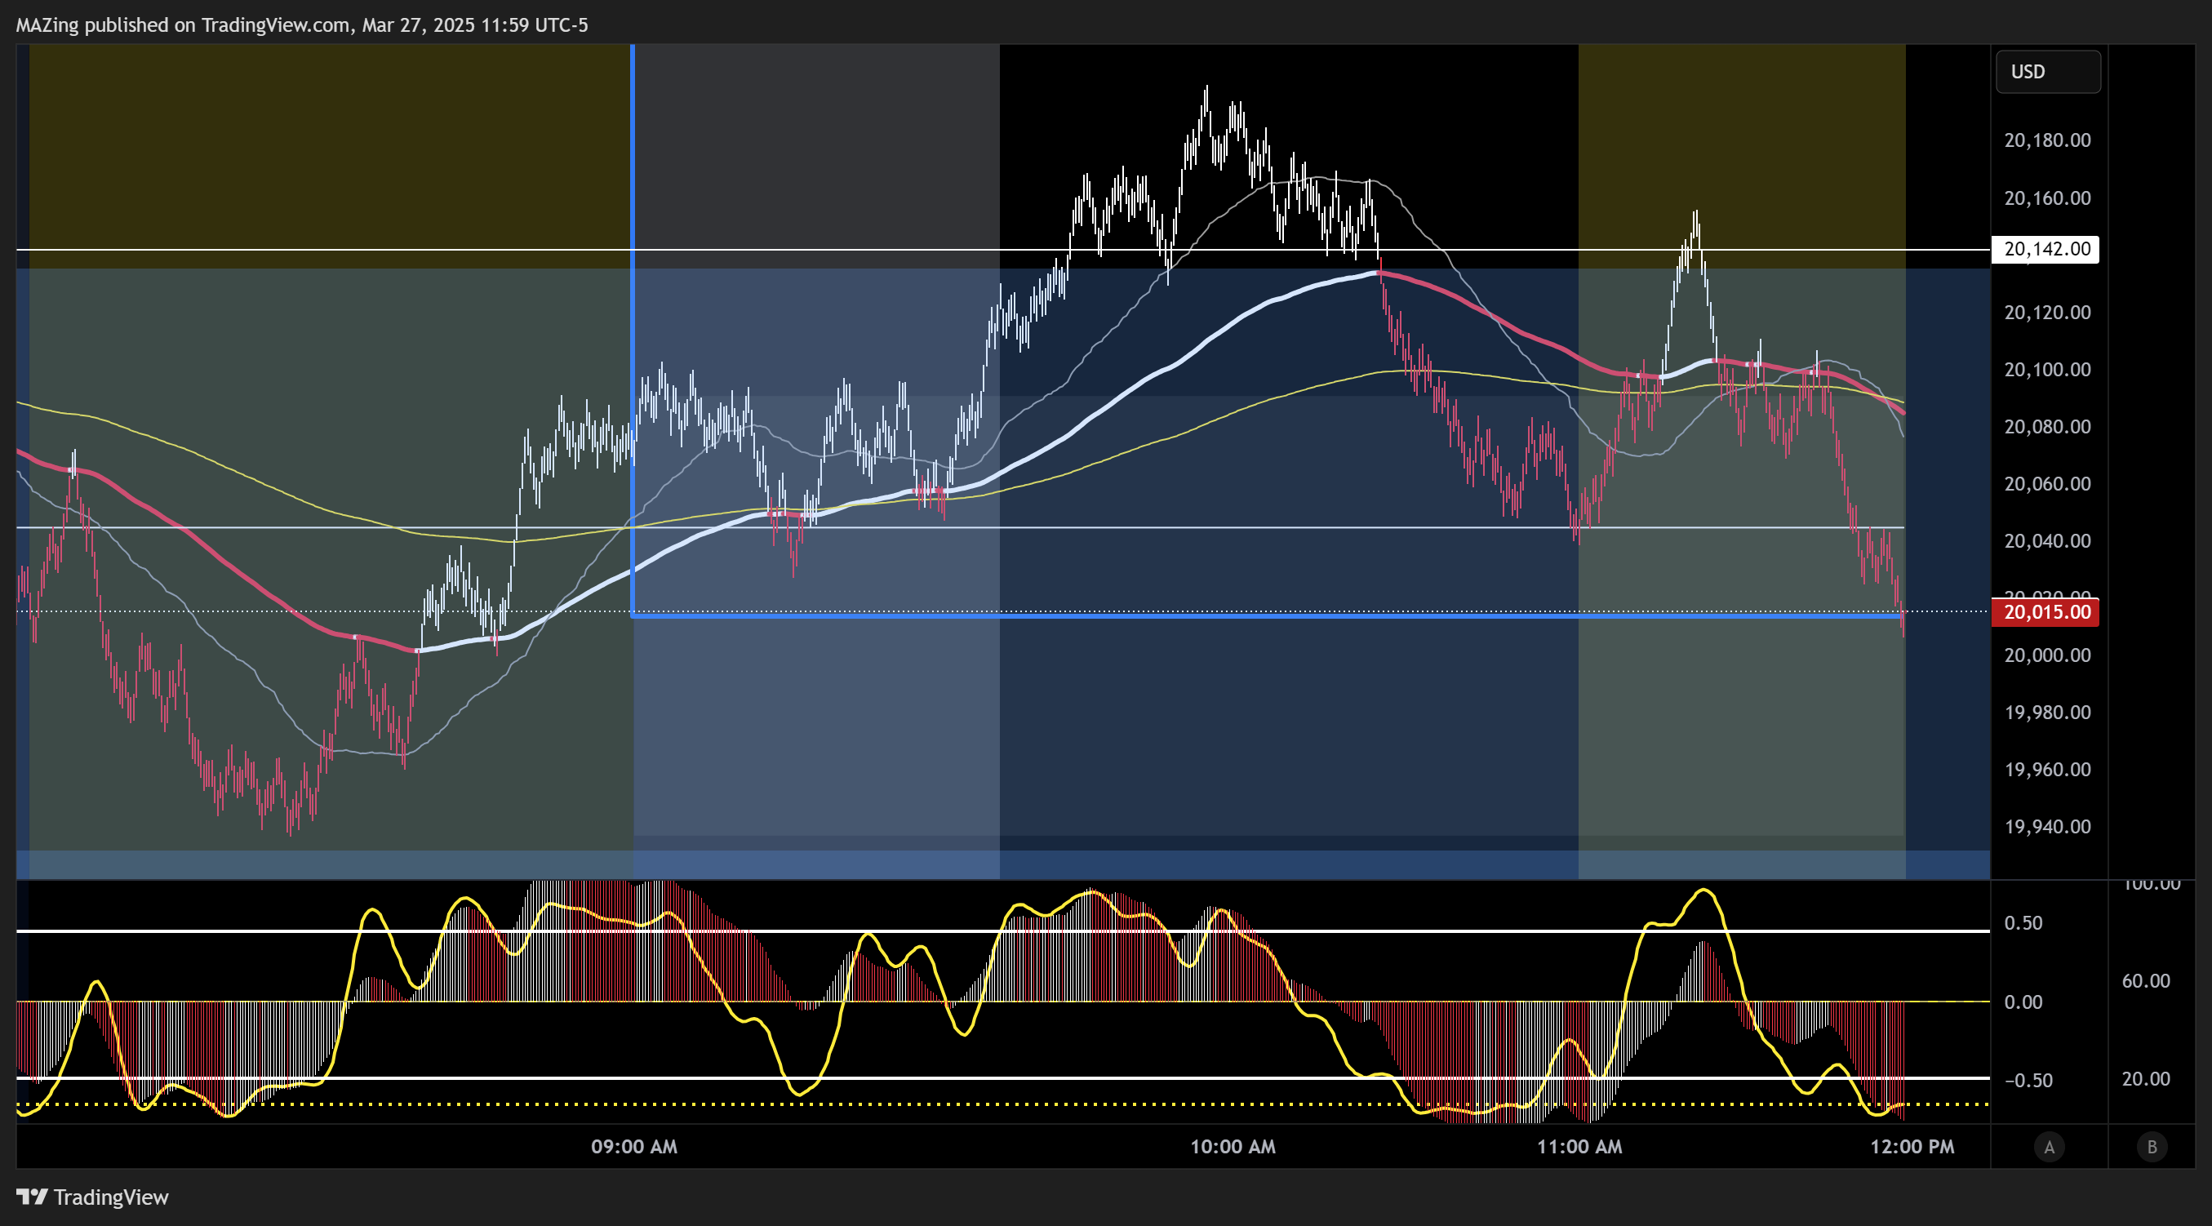Image resolution: width=2212 pixels, height=1226 pixels.
Task: Click the 20.00 secondary scale value
Action: [x=2145, y=1079]
